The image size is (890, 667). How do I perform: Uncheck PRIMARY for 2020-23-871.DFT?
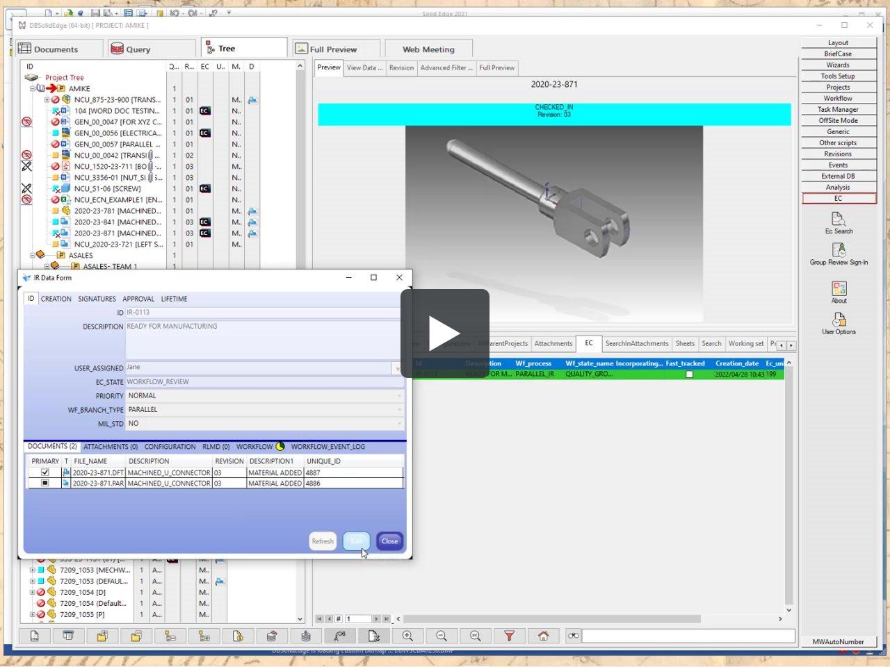45,472
